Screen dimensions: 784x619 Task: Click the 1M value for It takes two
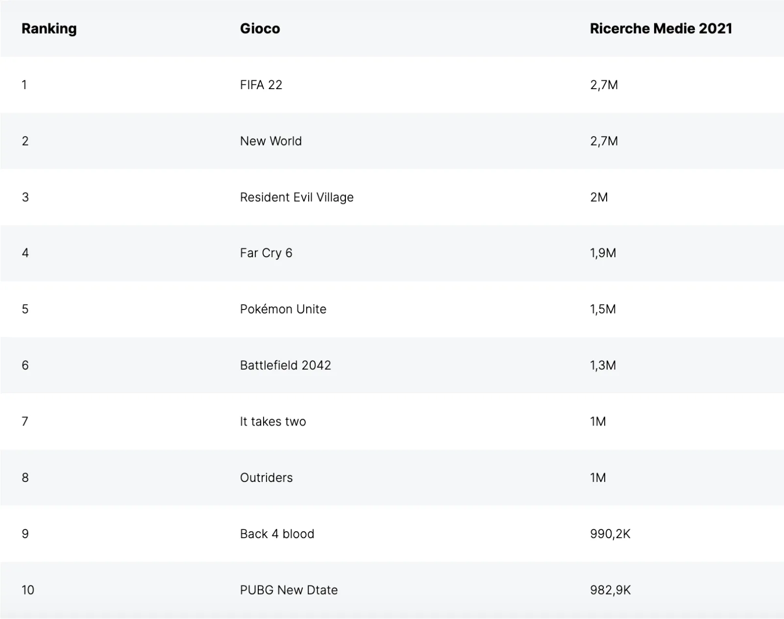click(598, 422)
